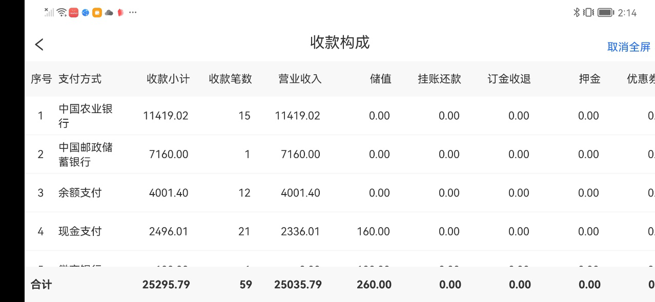Tap the 收款笔数 column header
The height and width of the screenshot is (302, 655).
230,79
